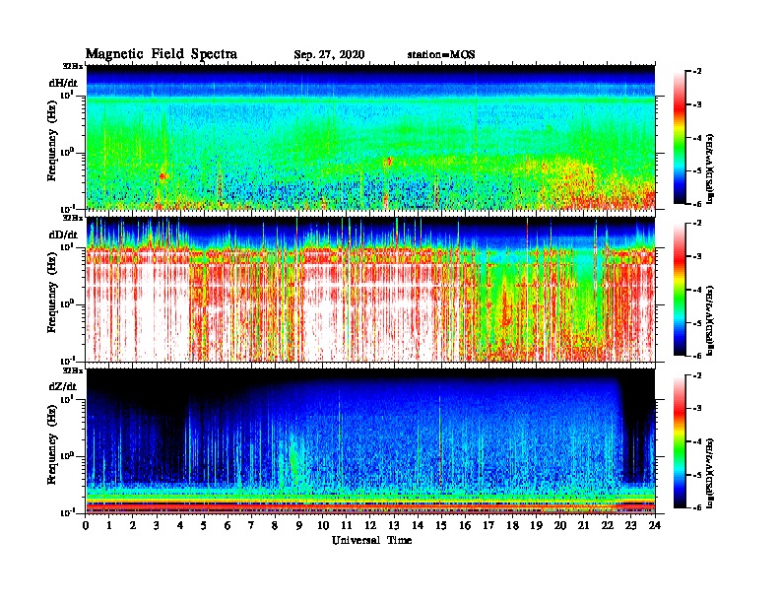Image resolution: width=780 pixels, height=603 pixels.
Task: Click the 'dZ/dt' panel label
Action: pyautogui.click(x=63, y=386)
